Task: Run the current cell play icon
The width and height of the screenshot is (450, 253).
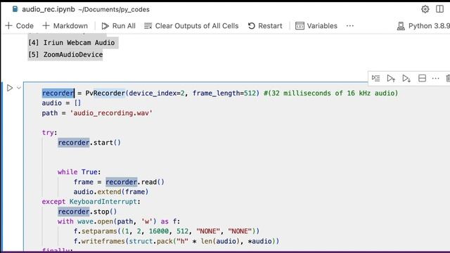Action: 10,88
